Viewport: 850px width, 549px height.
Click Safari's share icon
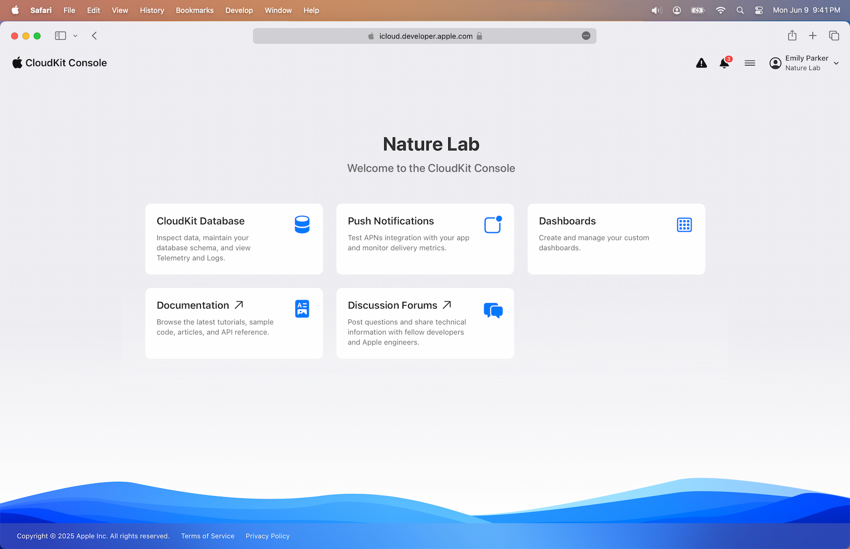point(792,36)
